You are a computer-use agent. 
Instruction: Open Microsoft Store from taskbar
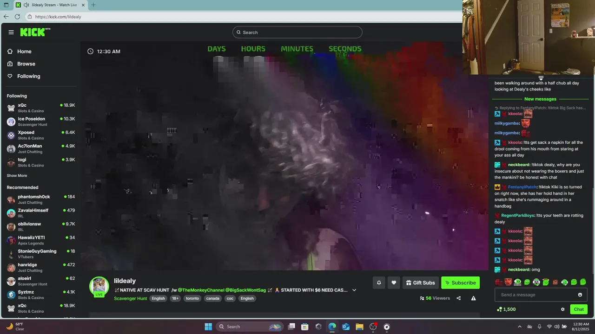(x=304, y=327)
